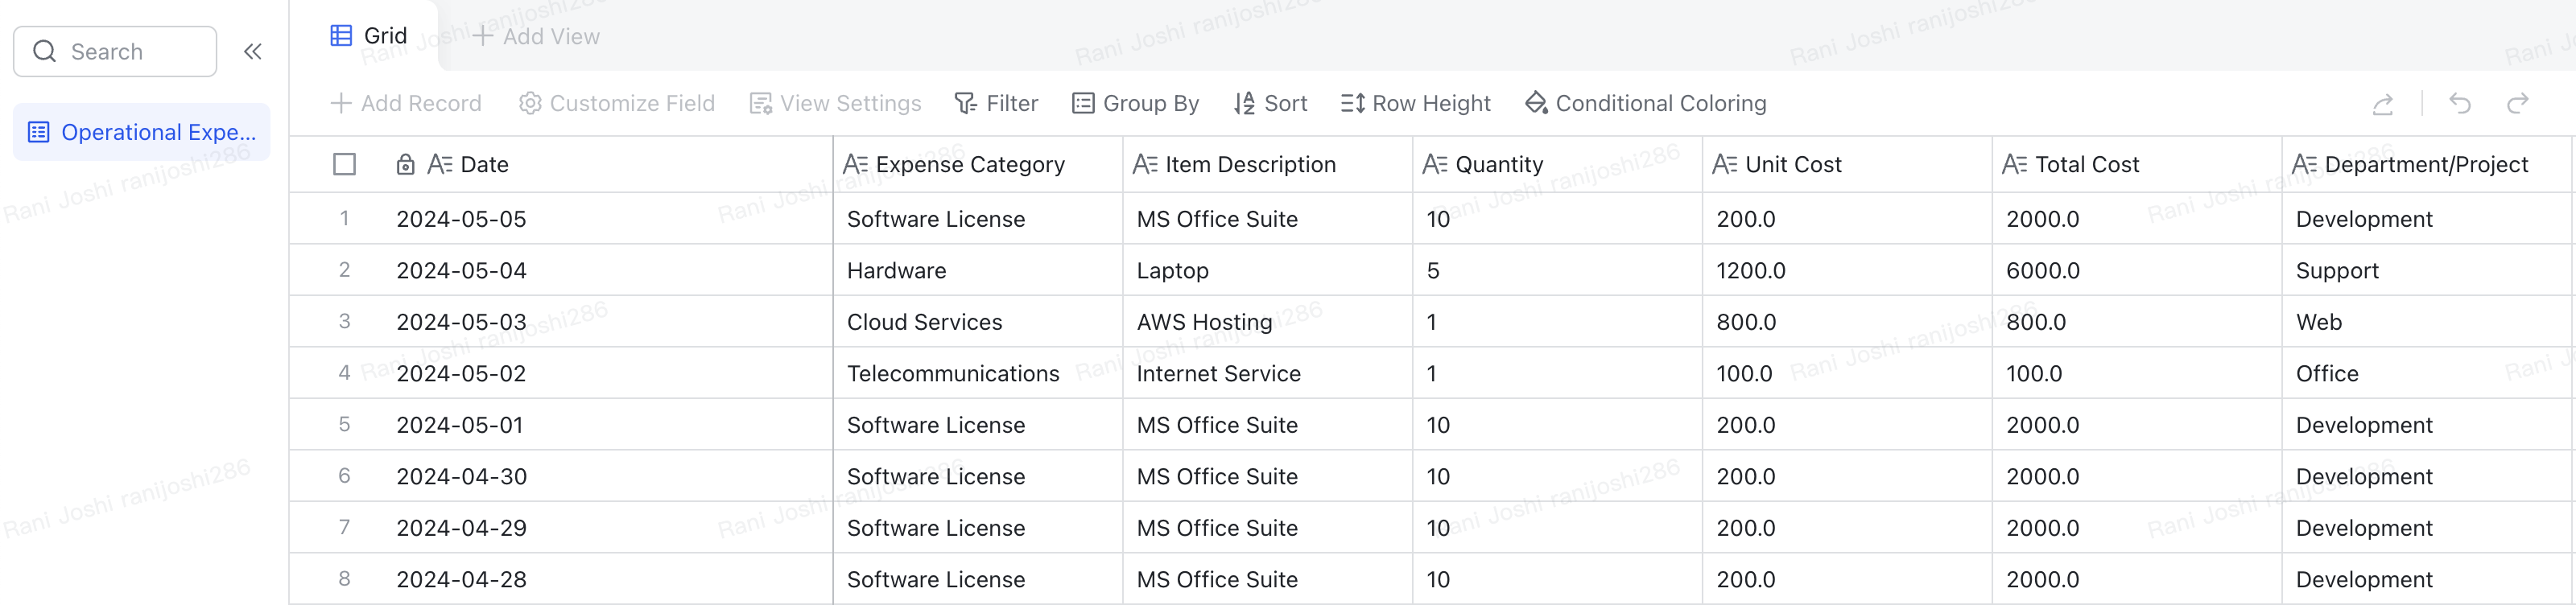Click the Quantity column header
This screenshot has width=2576, height=605.
[x=1558, y=165]
